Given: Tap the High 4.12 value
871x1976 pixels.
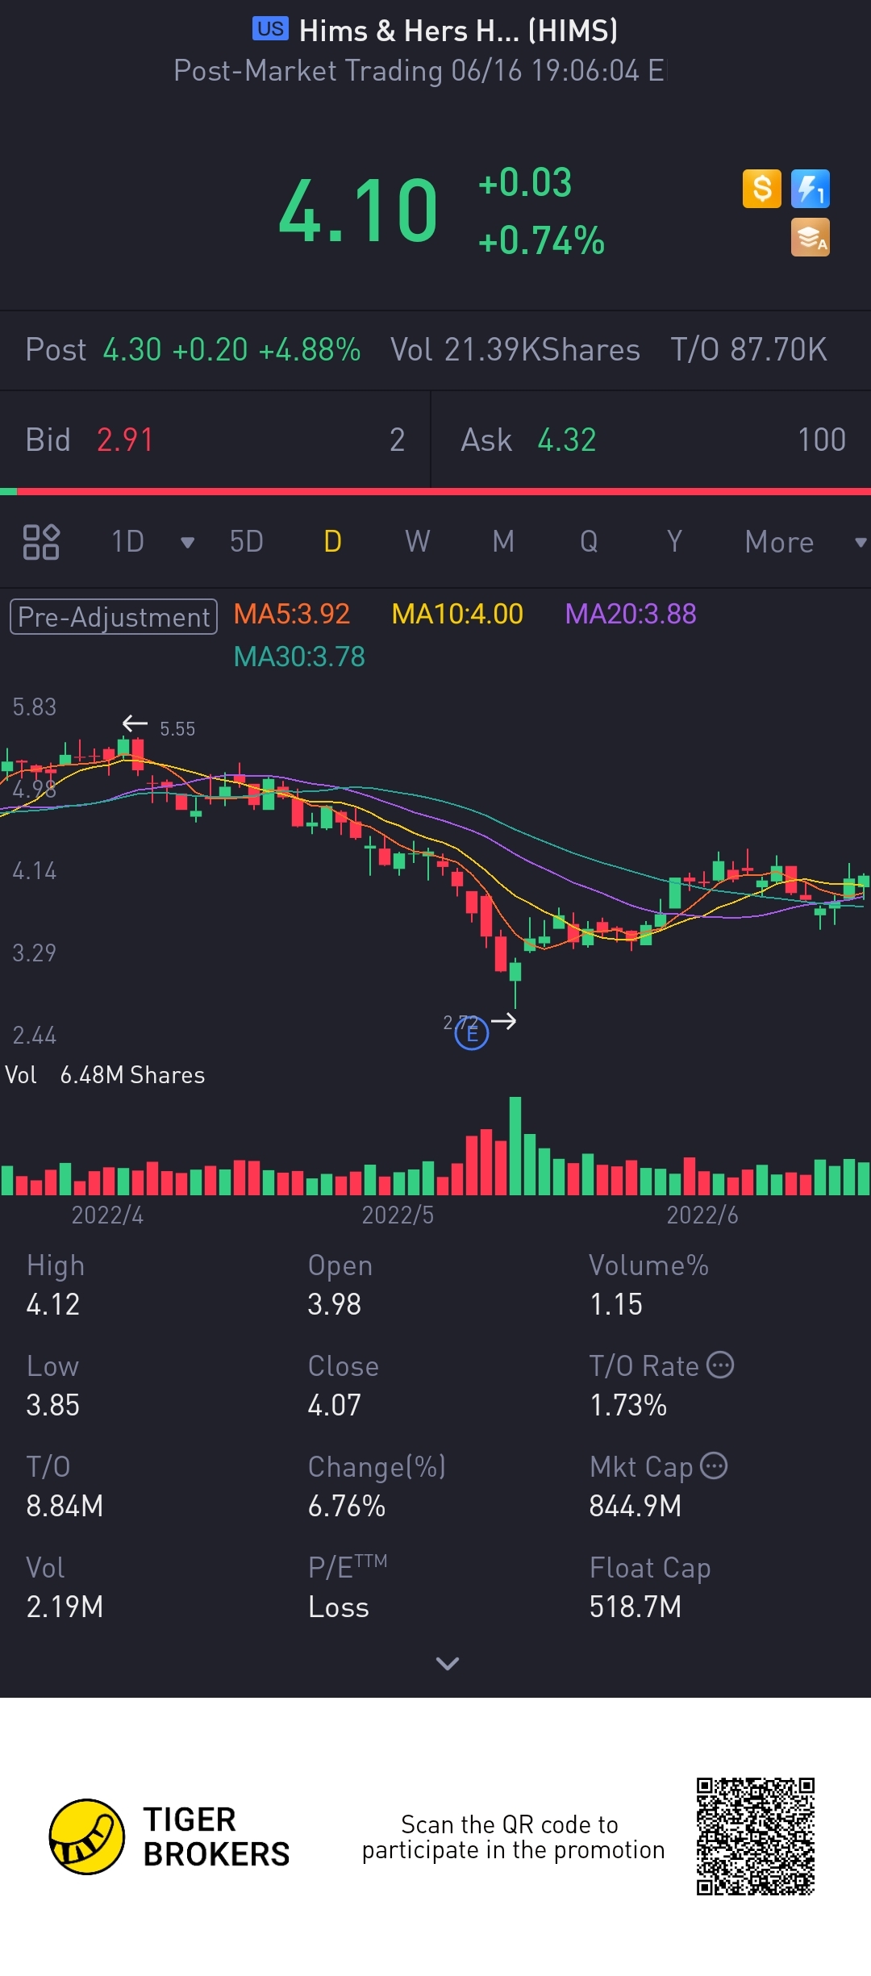Looking at the screenshot, I should click(x=53, y=1304).
